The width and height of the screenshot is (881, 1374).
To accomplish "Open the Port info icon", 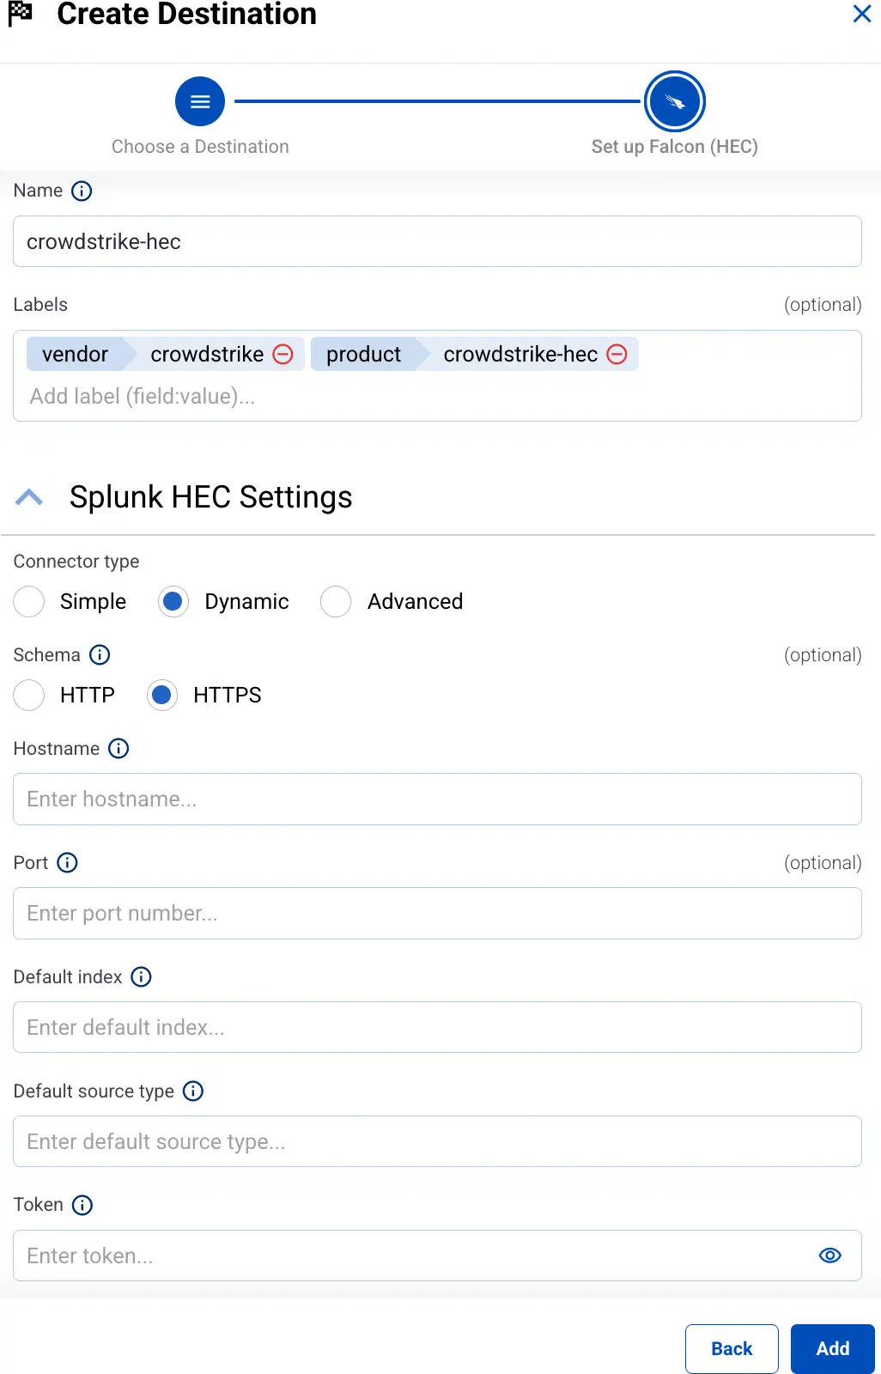I will pos(67,863).
